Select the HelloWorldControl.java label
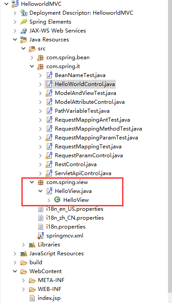The width and height of the screenshot is (172, 303). click(x=85, y=84)
